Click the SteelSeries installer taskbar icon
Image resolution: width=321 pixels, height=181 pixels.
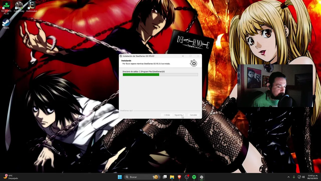click(x=201, y=177)
